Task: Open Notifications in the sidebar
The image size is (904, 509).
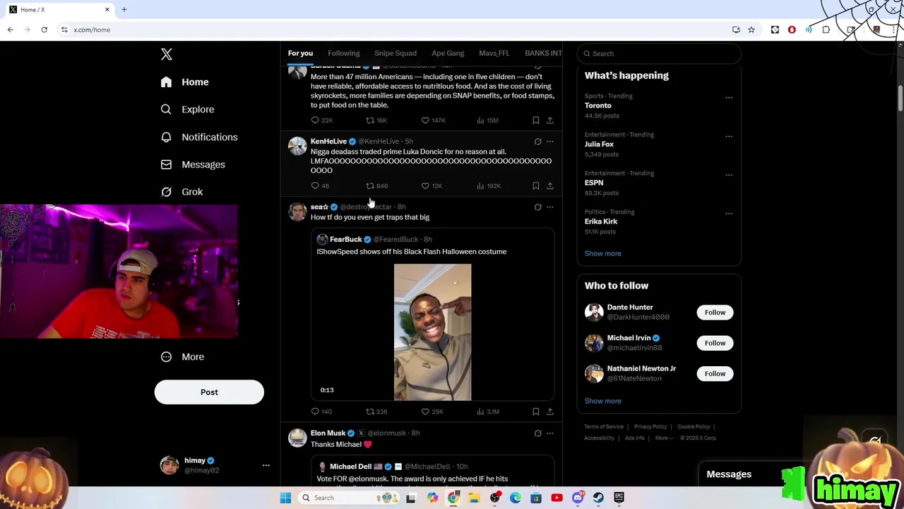Action: (x=199, y=137)
